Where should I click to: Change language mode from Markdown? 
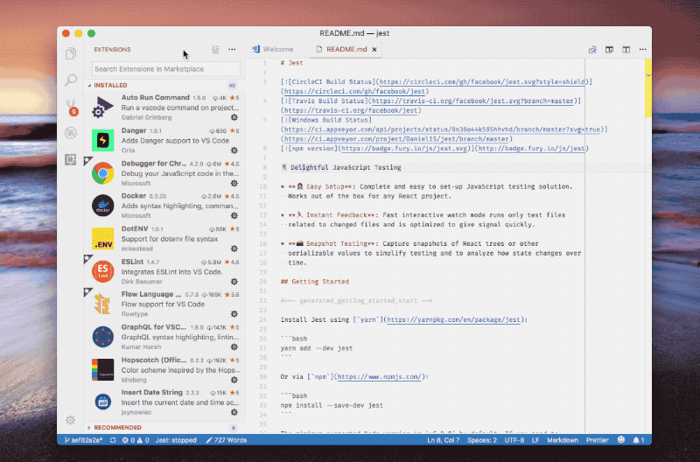563,440
